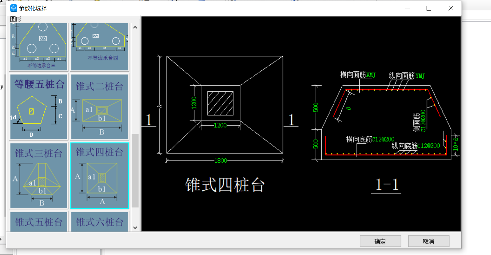
Task: Click the 侧面筋 C12@200 value
Action: tap(423, 121)
